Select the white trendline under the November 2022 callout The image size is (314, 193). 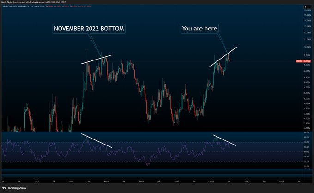tap(97, 60)
